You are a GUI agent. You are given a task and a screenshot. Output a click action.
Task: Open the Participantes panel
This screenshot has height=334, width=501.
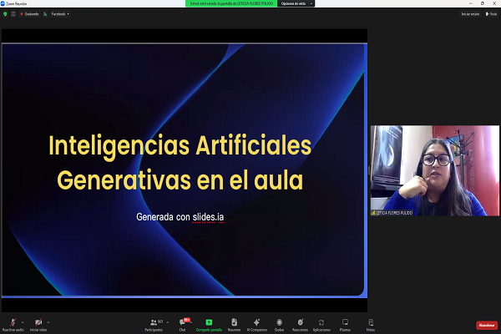(x=154, y=322)
